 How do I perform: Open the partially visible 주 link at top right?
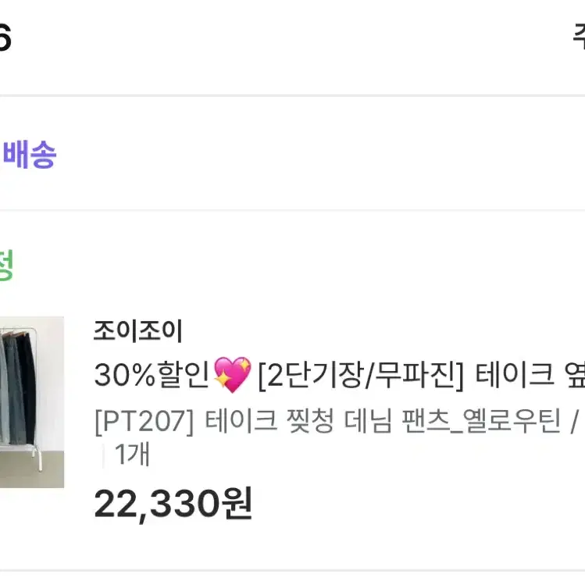pyautogui.click(x=579, y=36)
